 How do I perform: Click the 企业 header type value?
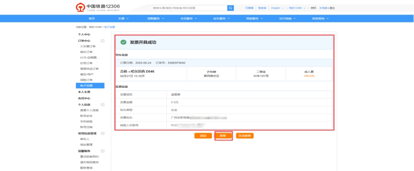pyautogui.click(x=174, y=110)
